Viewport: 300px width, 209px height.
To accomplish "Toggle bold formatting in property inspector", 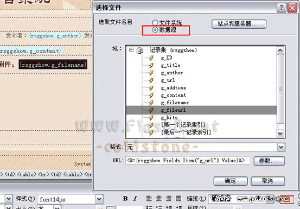I will tap(125, 199).
